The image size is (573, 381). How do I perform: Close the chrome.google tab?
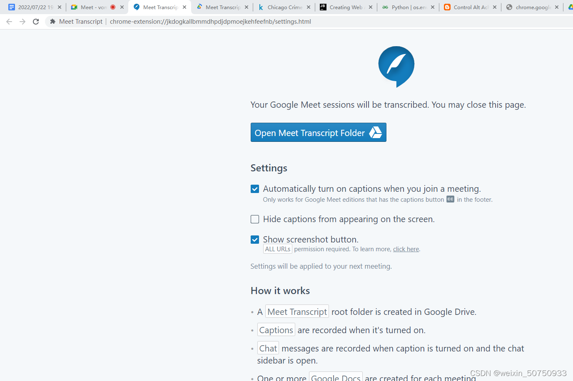(x=557, y=7)
